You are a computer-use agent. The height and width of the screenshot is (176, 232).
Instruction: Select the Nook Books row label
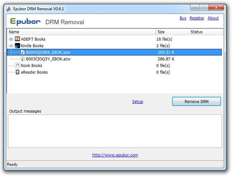coord(32,66)
